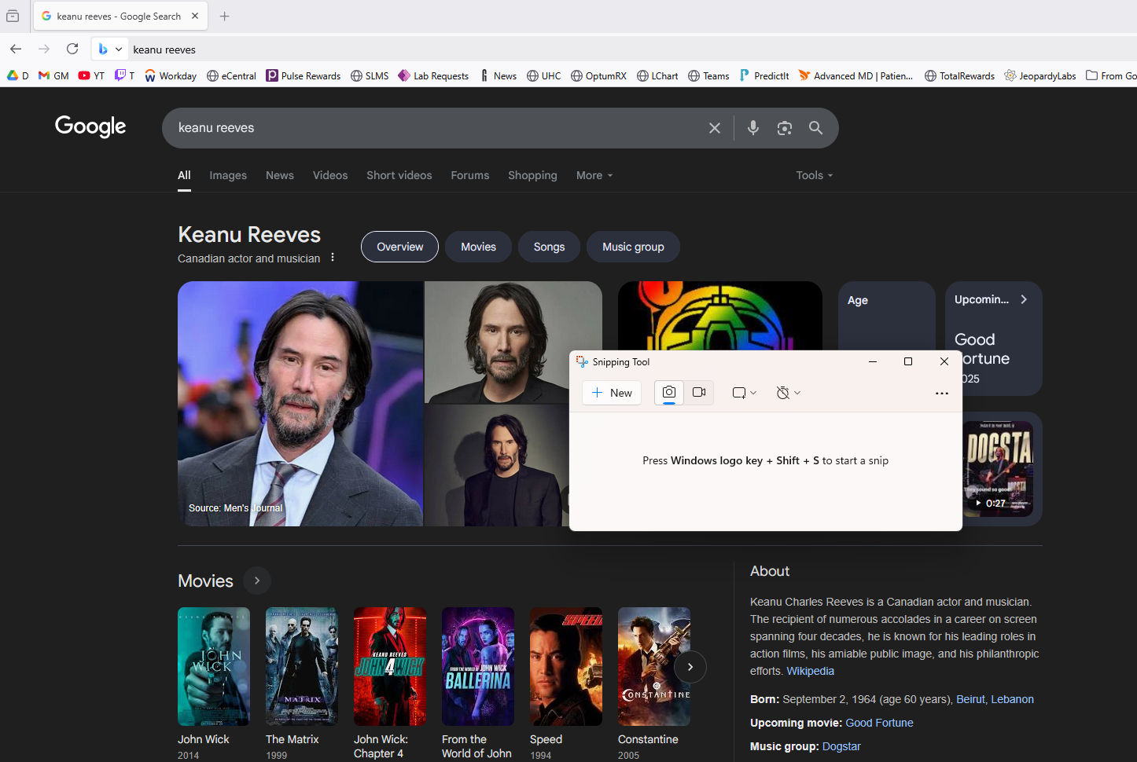
Task: Open delay snip timer dropdown in Snipping Tool
Action: click(788, 393)
